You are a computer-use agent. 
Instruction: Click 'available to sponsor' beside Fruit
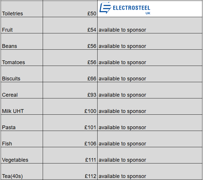pyautogui.click(x=122, y=30)
